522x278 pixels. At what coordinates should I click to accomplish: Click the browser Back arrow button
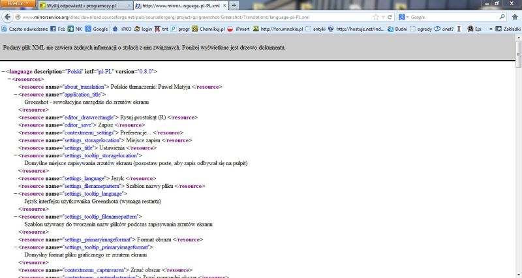point(8,16)
